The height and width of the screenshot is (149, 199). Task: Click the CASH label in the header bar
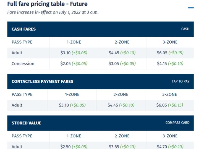[185, 29]
